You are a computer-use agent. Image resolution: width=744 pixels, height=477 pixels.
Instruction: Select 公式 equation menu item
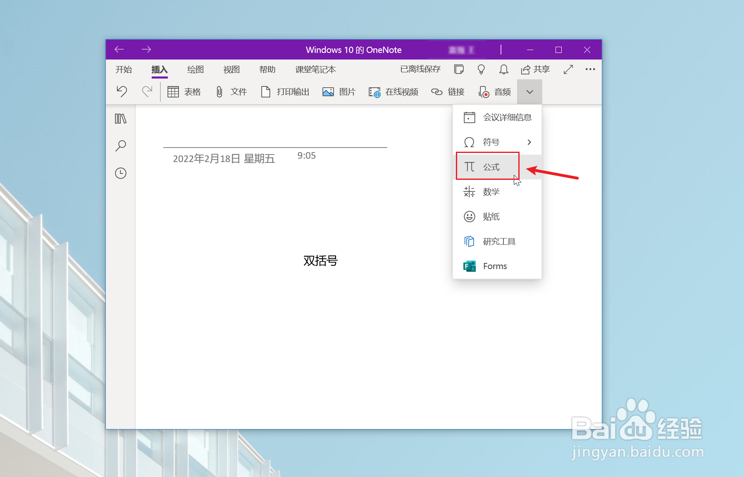point(497,167)
